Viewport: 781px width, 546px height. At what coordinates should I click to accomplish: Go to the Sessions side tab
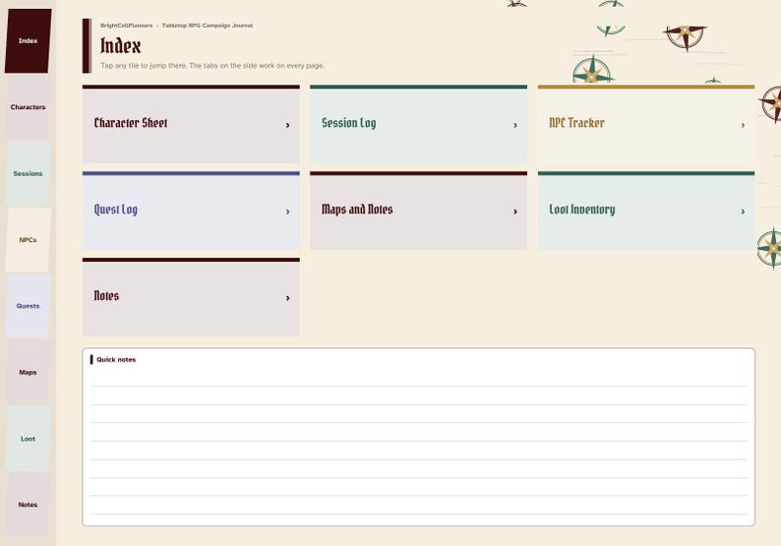point(28,173)
